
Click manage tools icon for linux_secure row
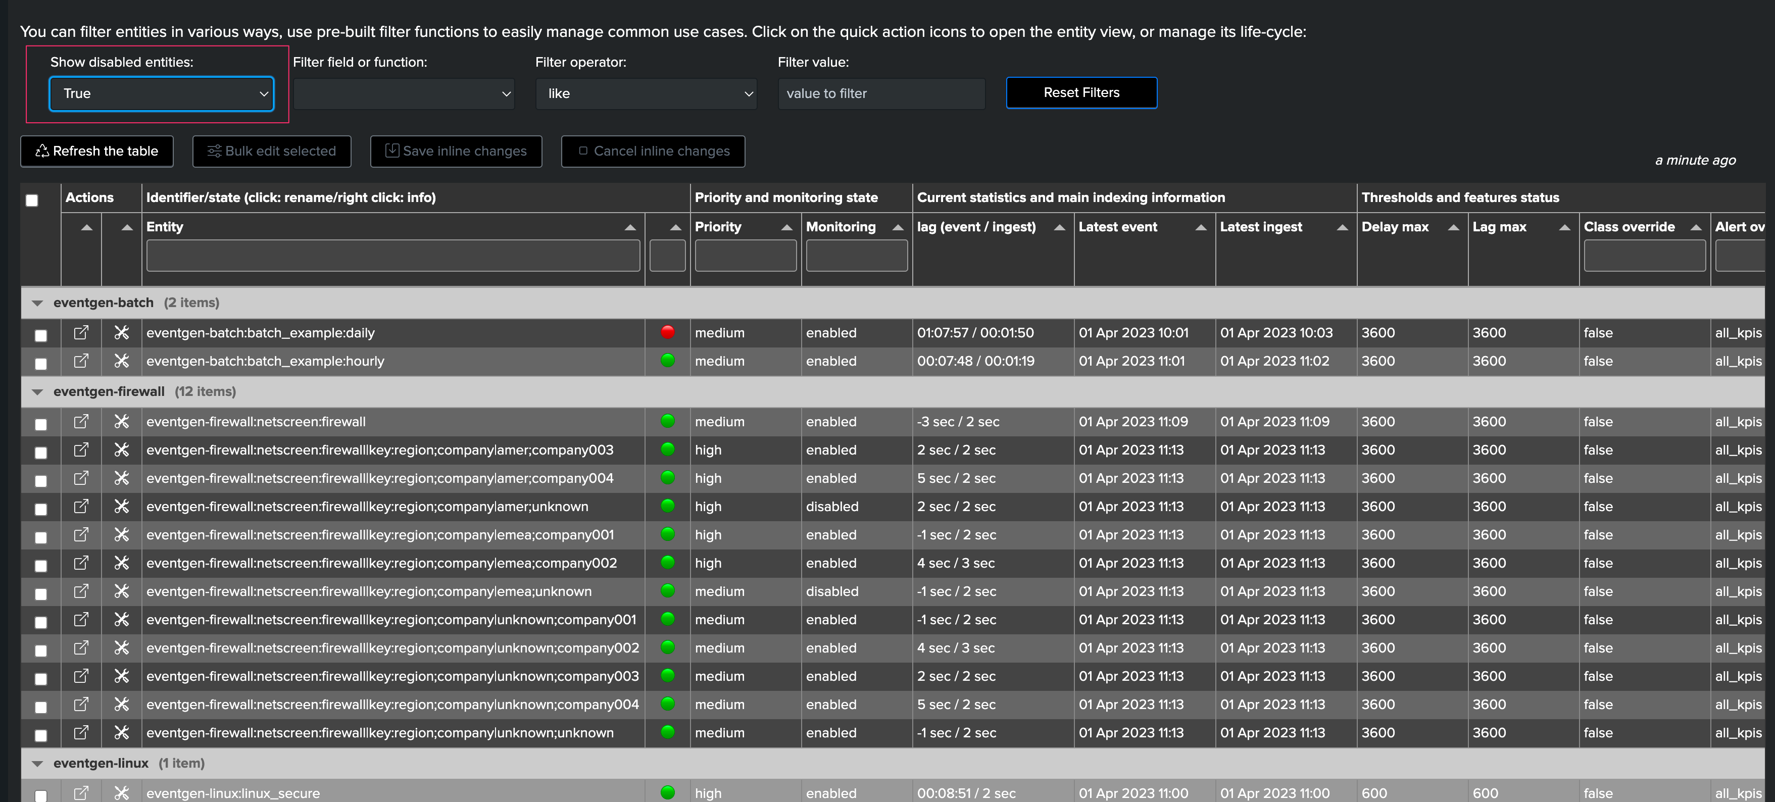click(121, 792)
